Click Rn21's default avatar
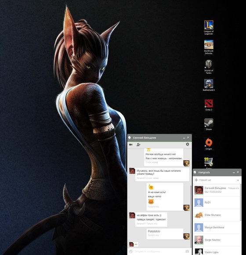Image resolution: width=246 pixels, height=255 pixels. 199,203
